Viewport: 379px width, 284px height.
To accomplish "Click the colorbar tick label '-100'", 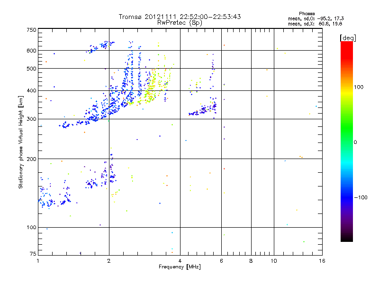I will tap(361, 197).
